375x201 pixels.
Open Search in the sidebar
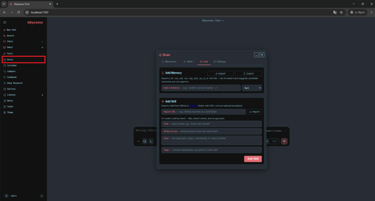coord(9,36)
